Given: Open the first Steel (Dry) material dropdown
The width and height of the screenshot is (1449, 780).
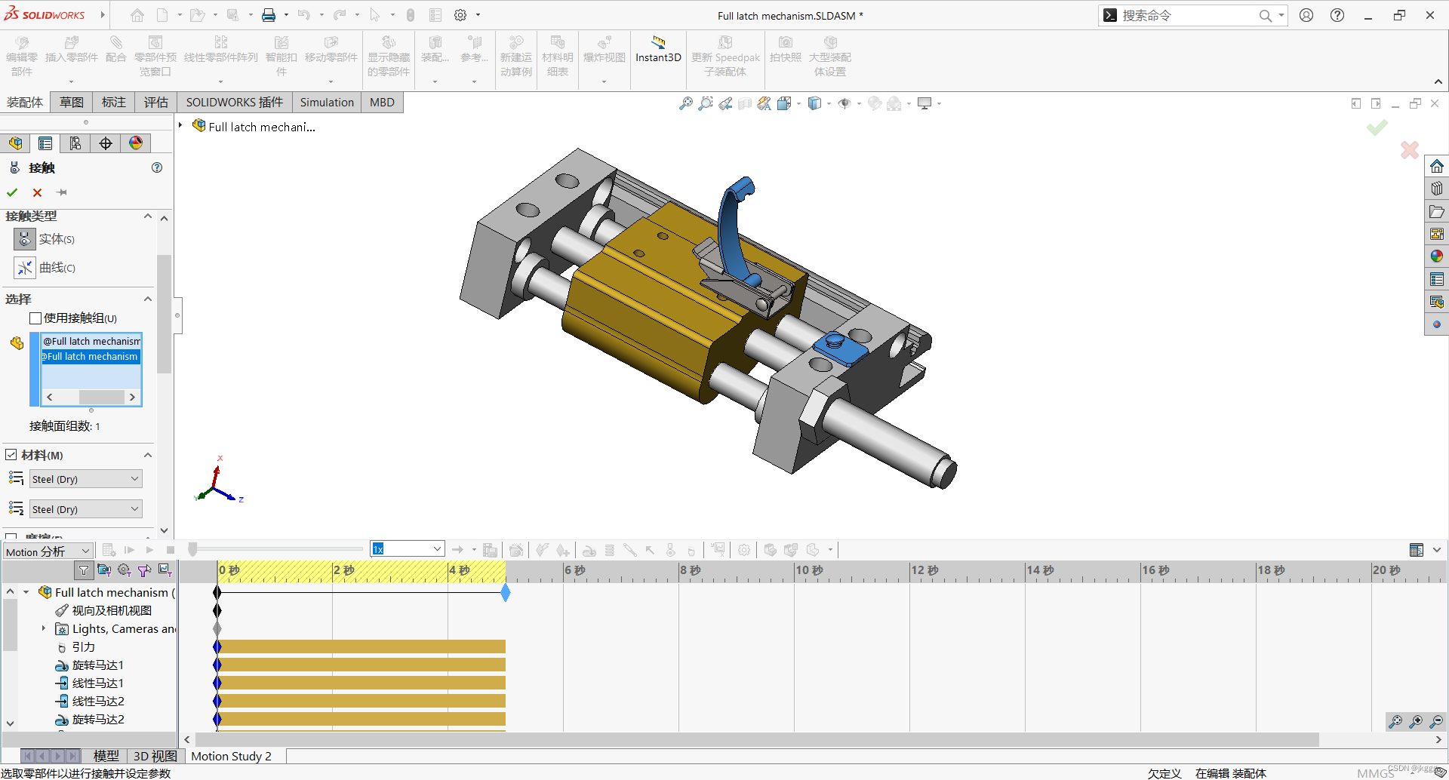Looking at the screenshot, I should point(85,478).
